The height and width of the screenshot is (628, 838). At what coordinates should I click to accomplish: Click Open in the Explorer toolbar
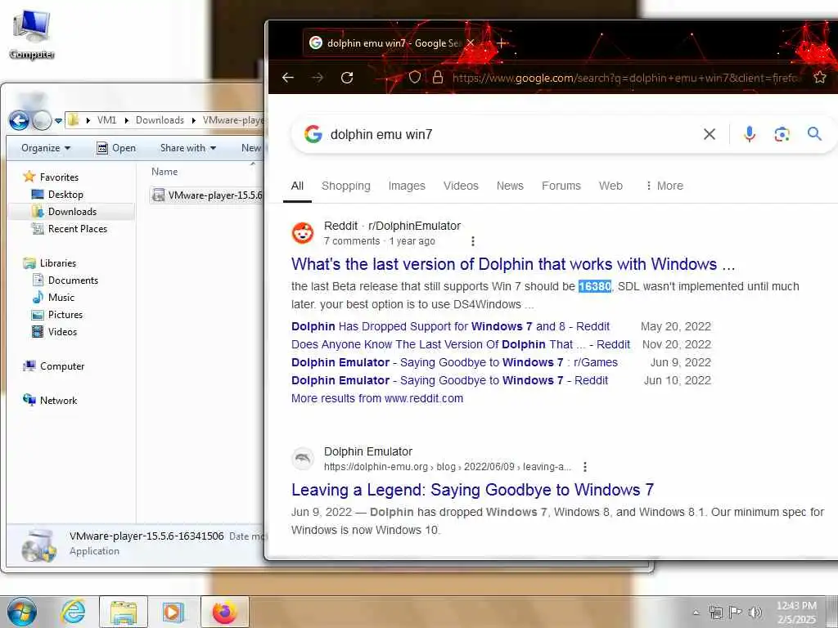(116, 148)
